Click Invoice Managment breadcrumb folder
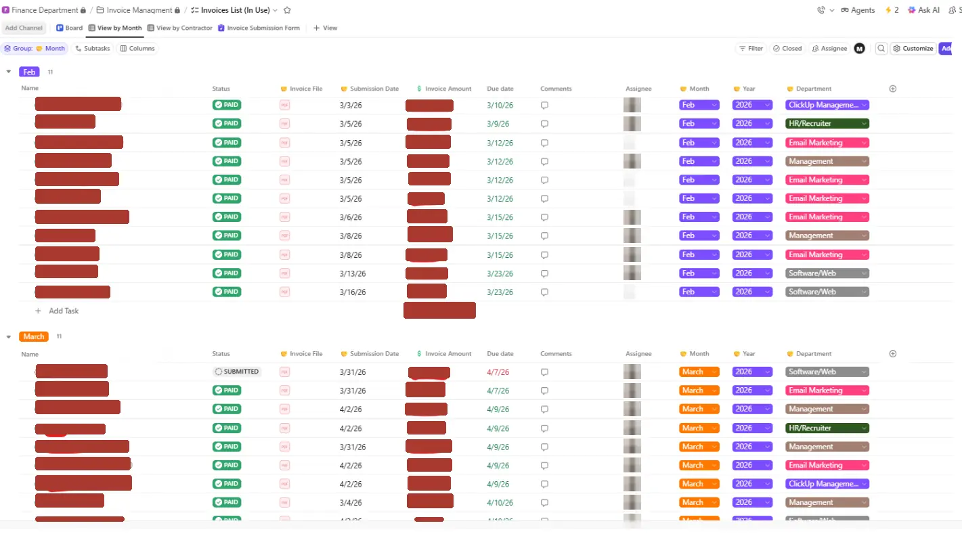 tap(139, 10)
